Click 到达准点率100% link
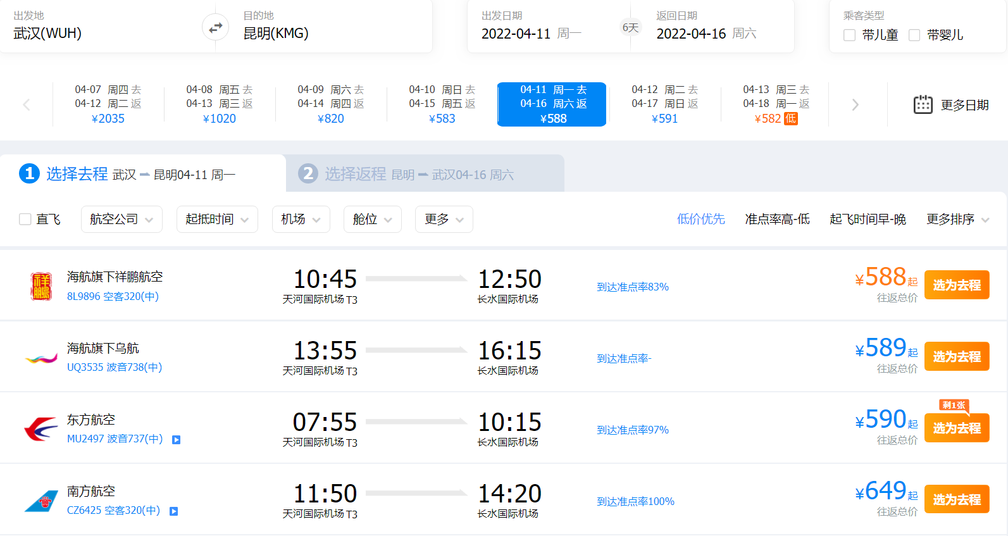The width and height of the screenshot is (1008, 536). (635, 501)
